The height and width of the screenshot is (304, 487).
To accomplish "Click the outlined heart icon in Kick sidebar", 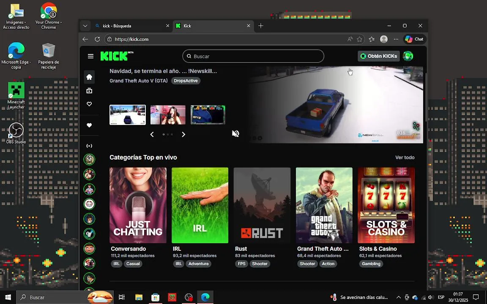I will (89, 104).
